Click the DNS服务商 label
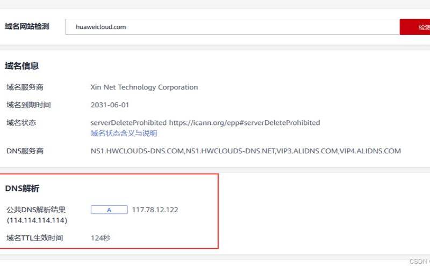 click(x=25, y=151)
